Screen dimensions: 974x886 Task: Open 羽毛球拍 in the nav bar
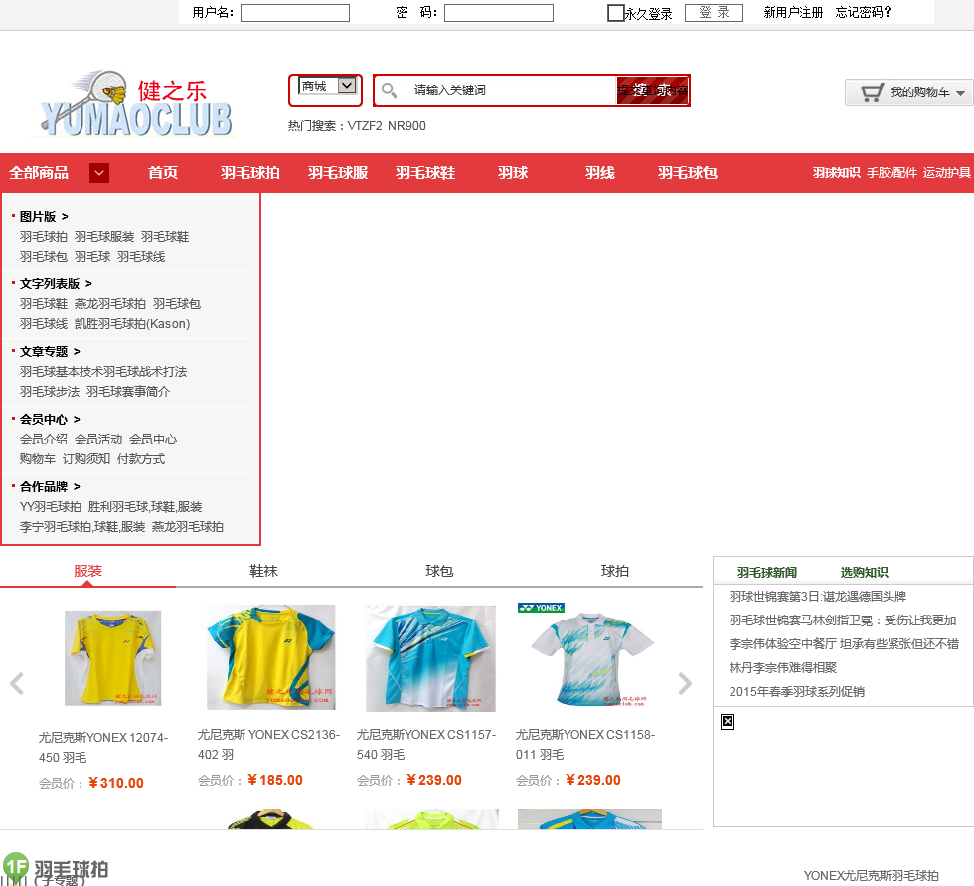pyautogui.click(x=250, y=173)
